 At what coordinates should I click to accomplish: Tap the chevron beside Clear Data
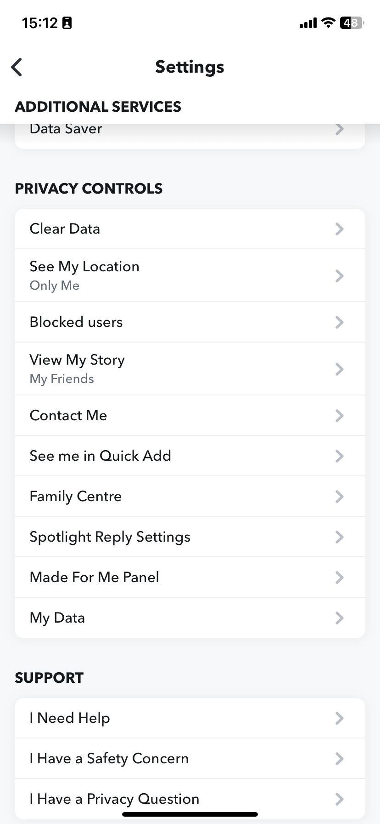click(339, 229)
